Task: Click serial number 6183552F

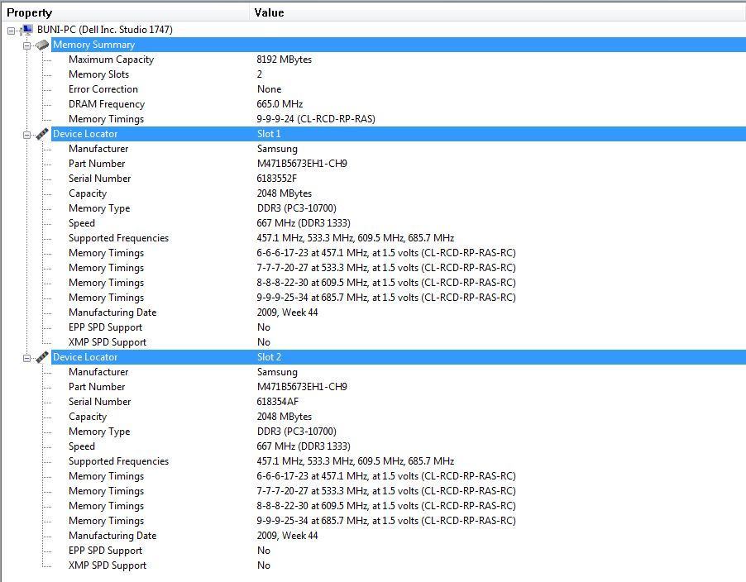Action: (277, 179)
